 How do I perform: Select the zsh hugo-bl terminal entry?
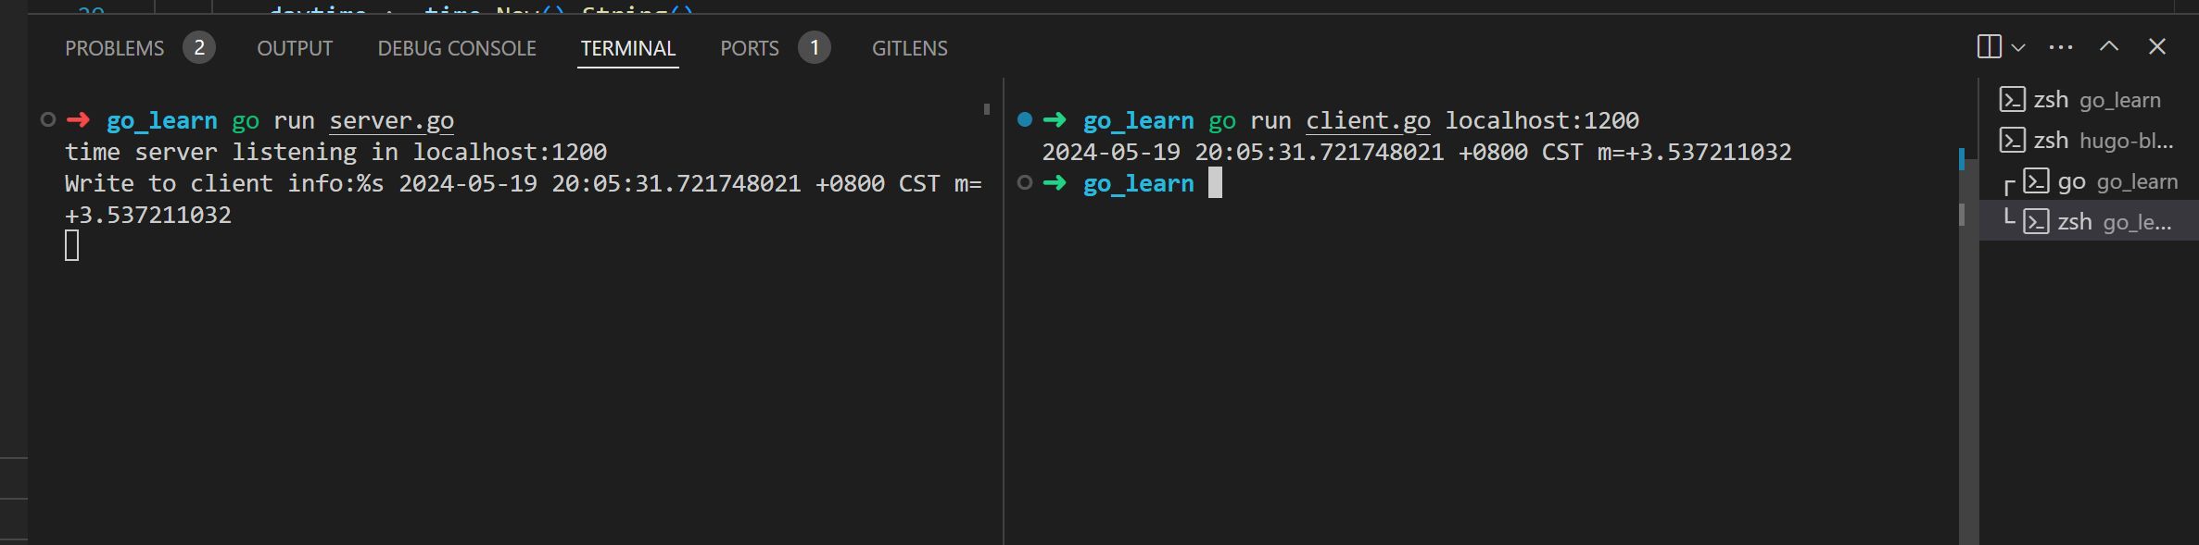pos(2102,141)
